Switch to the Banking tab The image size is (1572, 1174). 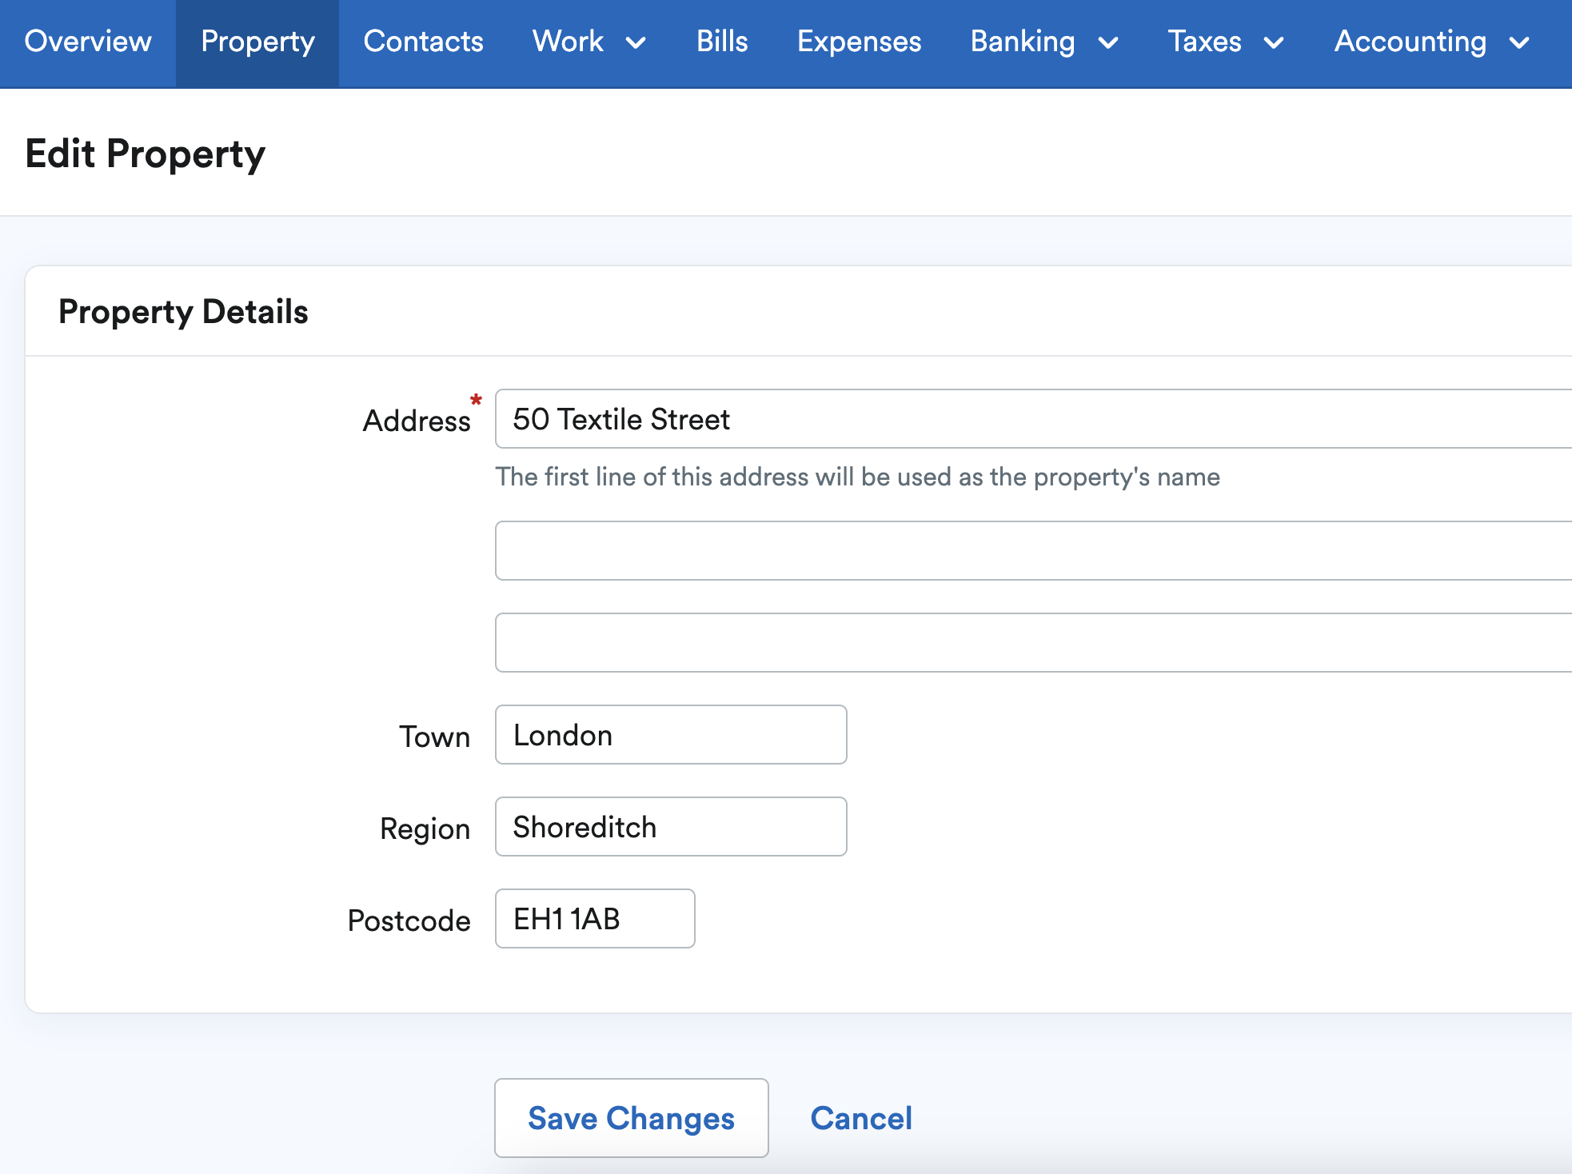[1023, 42]
